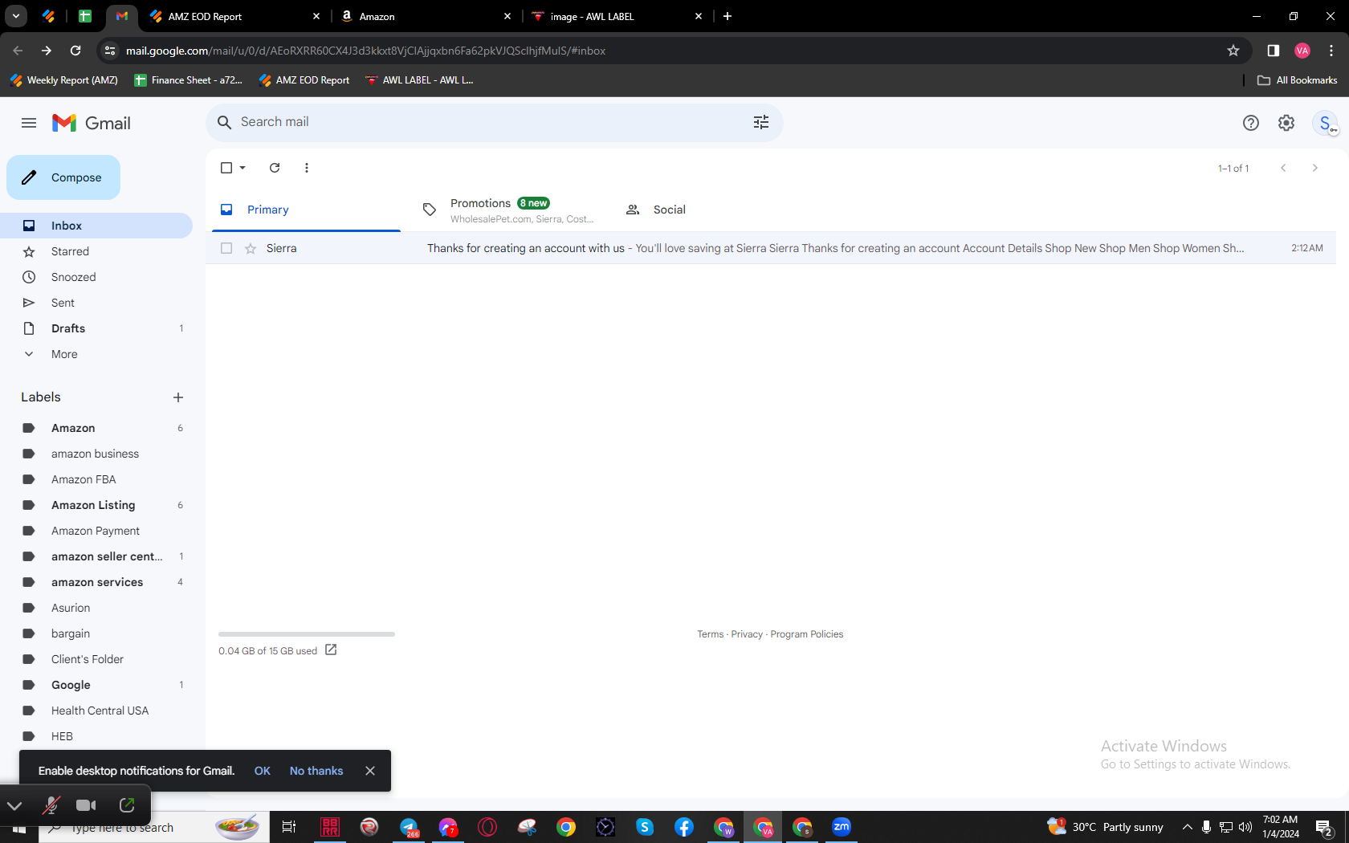Open the browser side panel icon
The width and height of the screenshot is (1349, 843).
(1274, 51)
